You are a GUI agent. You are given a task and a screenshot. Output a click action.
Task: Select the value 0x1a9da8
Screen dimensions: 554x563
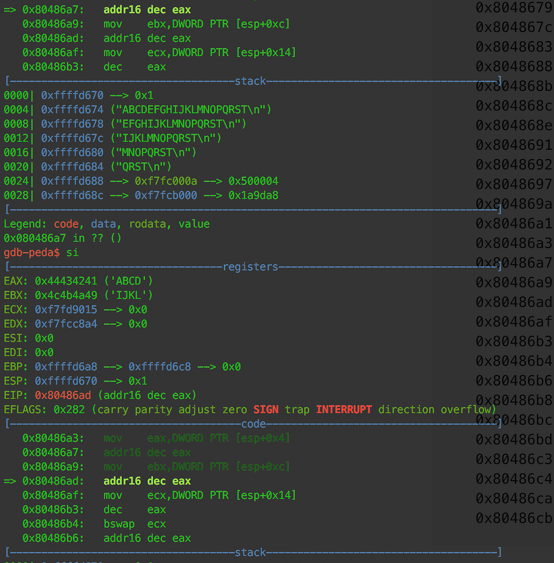click(253, 195)
